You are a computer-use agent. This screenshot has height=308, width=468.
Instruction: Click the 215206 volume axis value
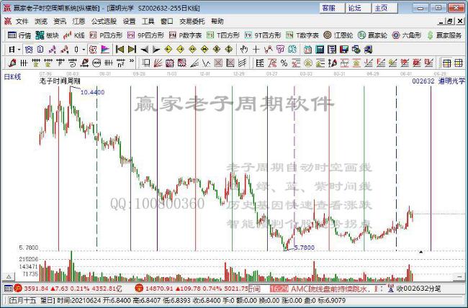29,259
